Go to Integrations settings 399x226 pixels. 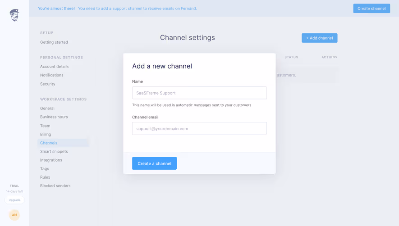coord(51,160)
